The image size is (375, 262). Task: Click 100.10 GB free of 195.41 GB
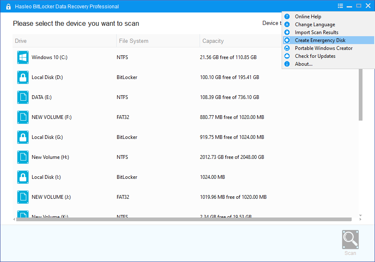point(230,77)
